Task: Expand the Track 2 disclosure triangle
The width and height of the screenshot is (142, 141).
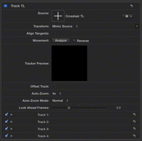Action: [x=11, y=122]
